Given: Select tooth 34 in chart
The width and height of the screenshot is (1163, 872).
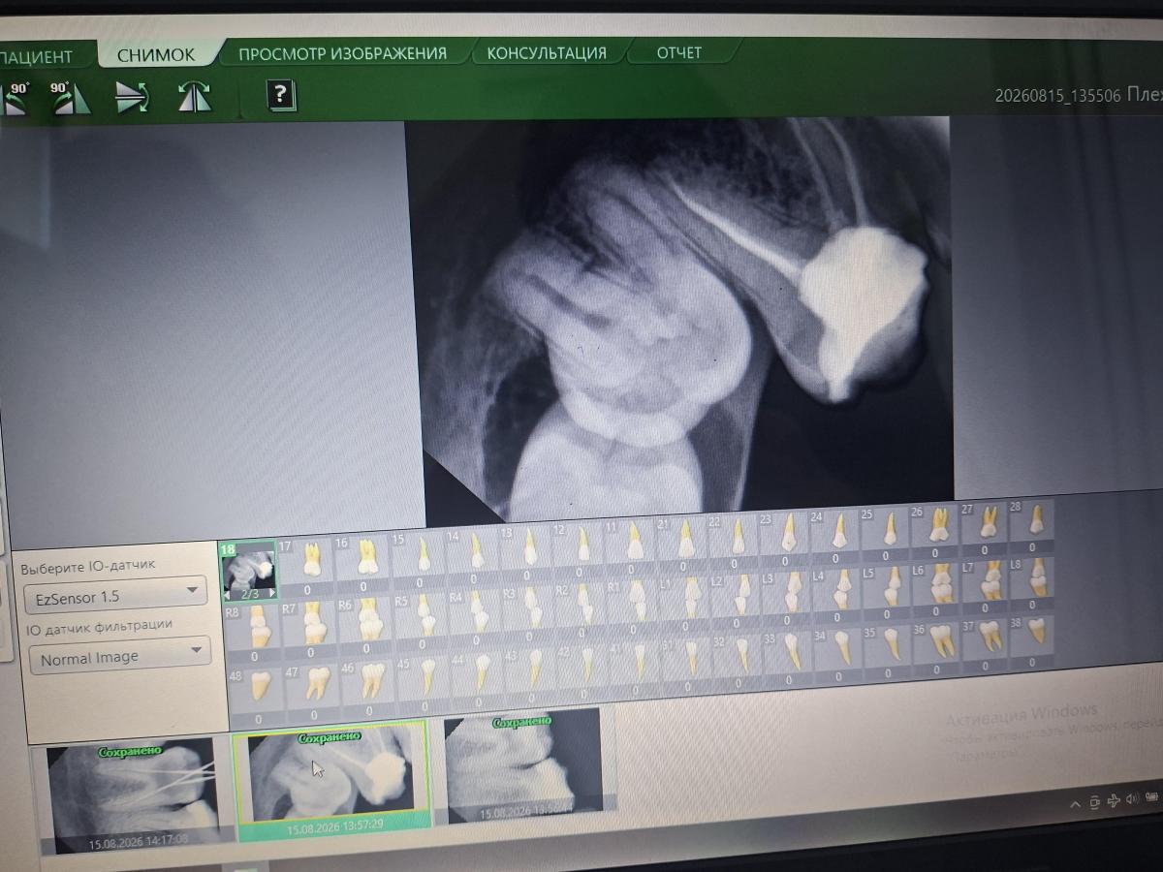Looking at the screenshot, I should pos(840,652).
